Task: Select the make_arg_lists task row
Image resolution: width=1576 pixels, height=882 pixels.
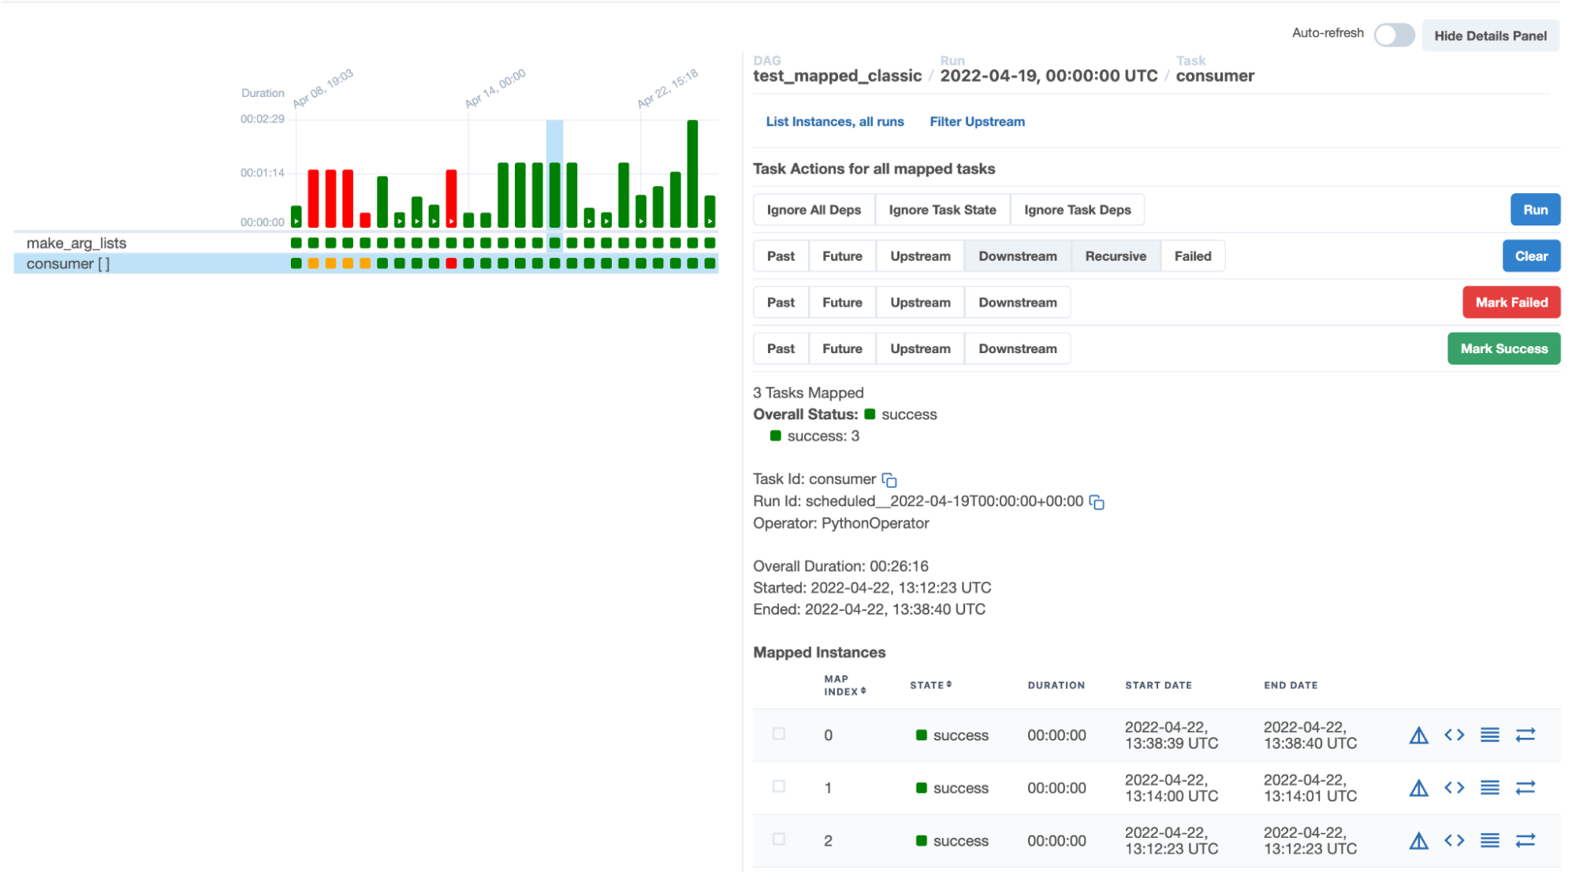Action: click(76, 243)
